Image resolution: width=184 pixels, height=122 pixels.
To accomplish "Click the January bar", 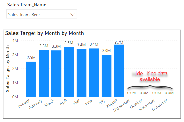I will (x=31, y=79).
